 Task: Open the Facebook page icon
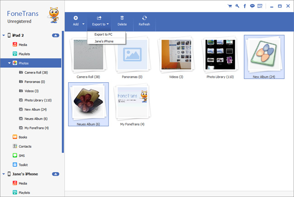click(245, 6)
